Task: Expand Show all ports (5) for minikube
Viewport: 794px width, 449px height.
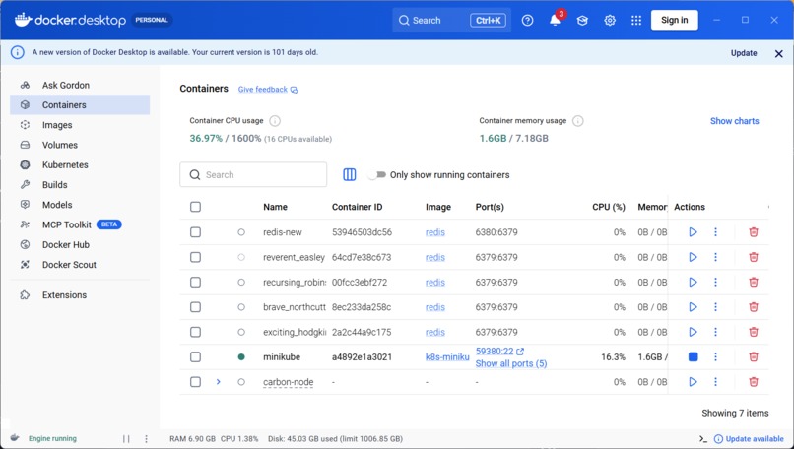Action: 511,363
